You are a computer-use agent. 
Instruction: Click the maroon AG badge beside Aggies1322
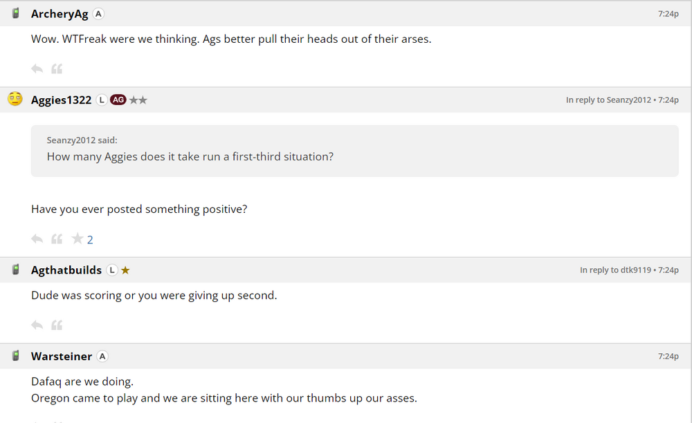tap(118, 100)
